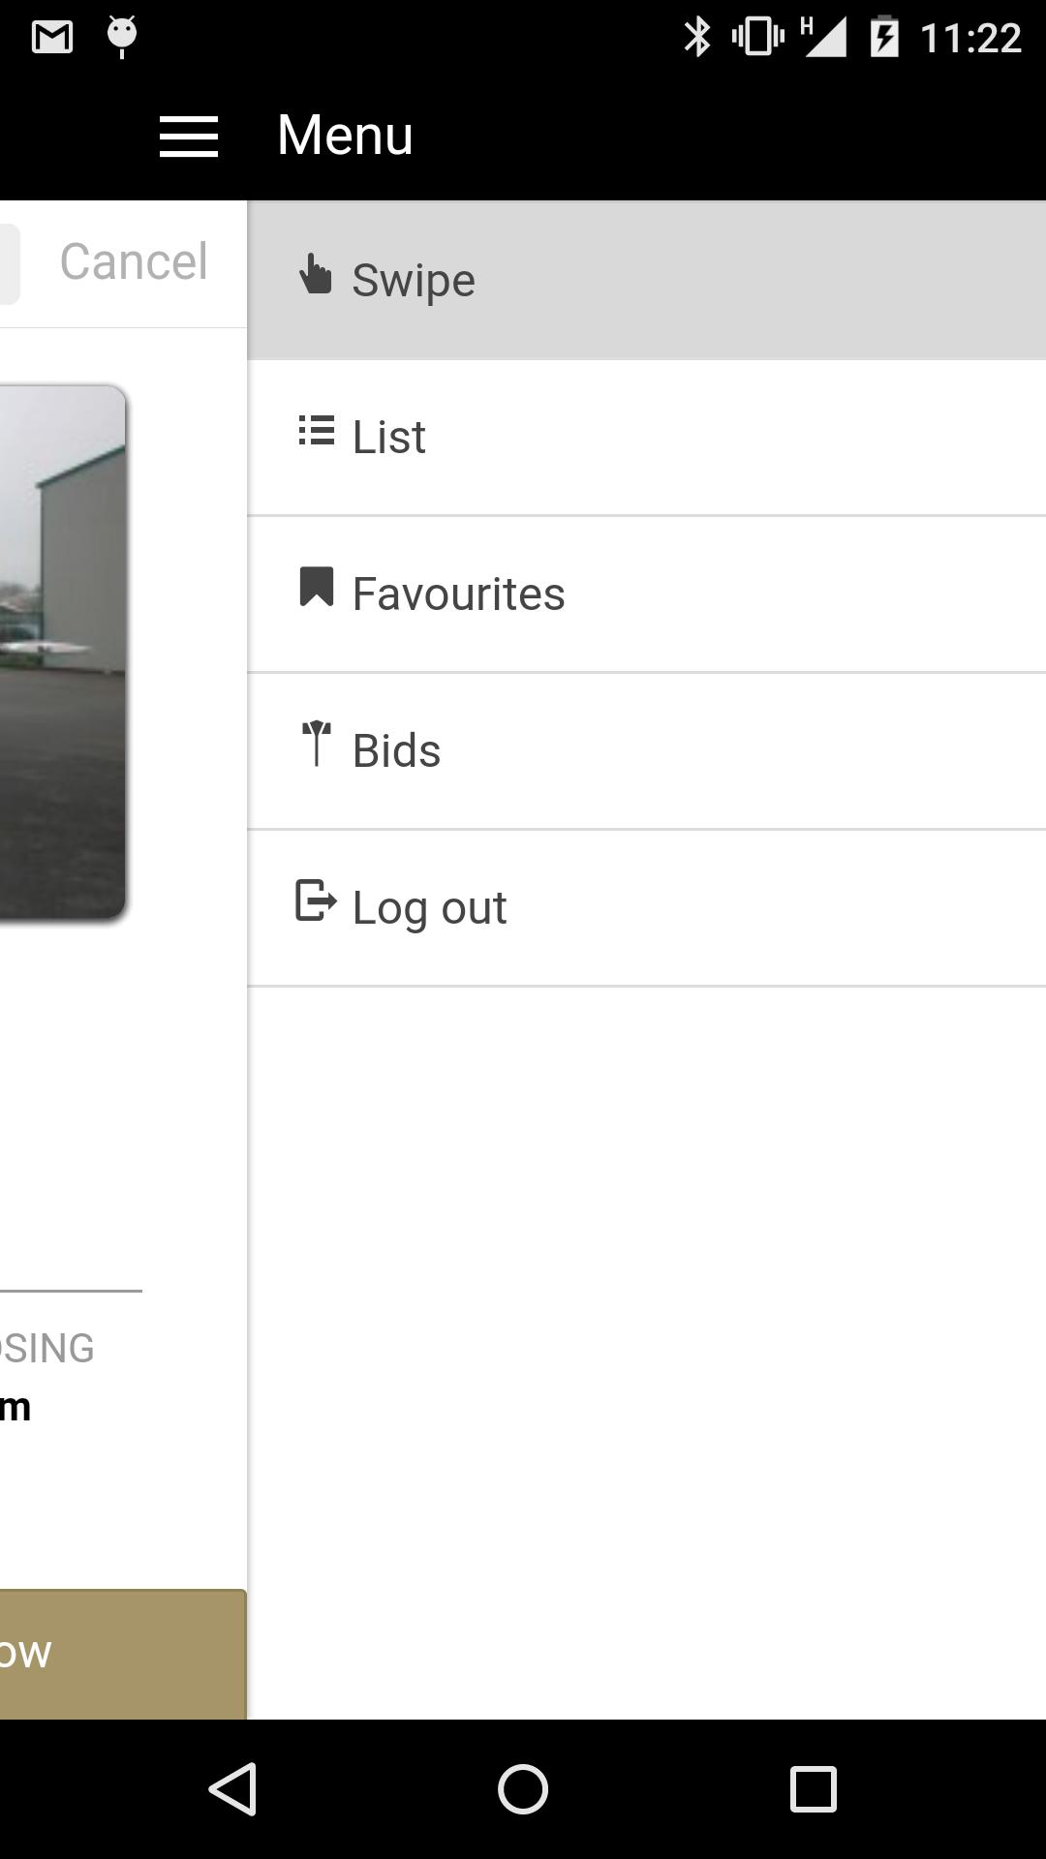Tap the Bids gavel icon
Viewport: 1046px width, 1859px height.
pyautogui.click(x=316, y=744)
